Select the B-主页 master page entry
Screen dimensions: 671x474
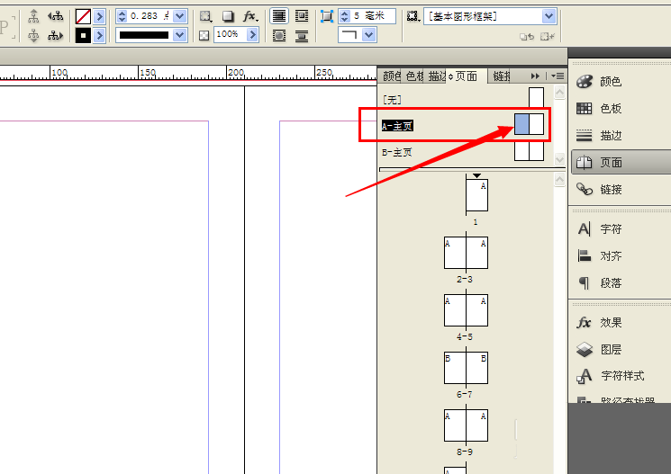pos(397,152)
